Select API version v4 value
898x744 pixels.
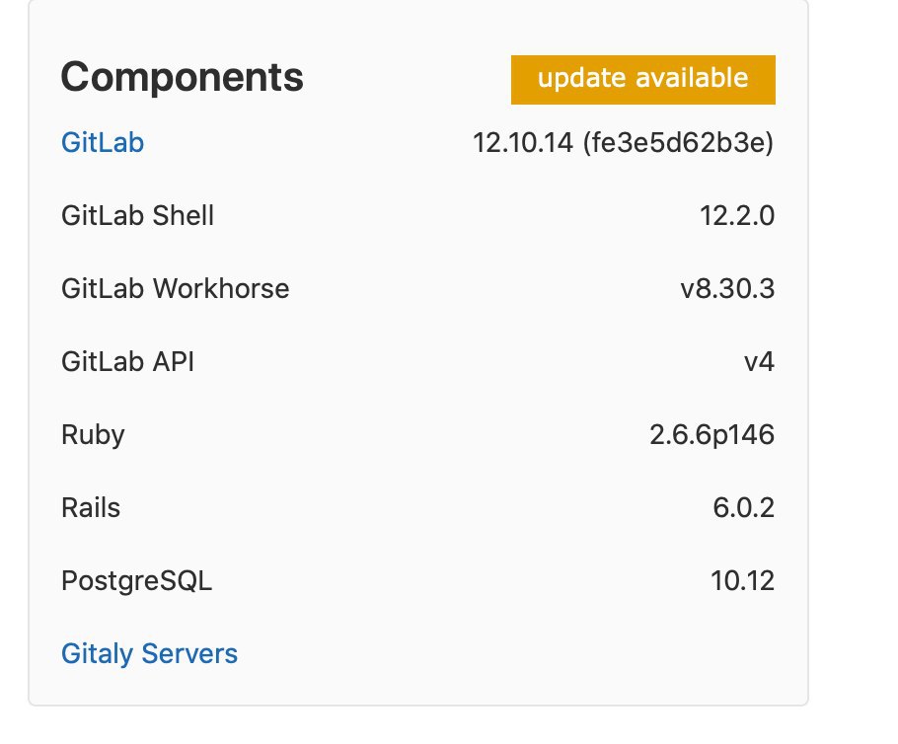(760, 362)
